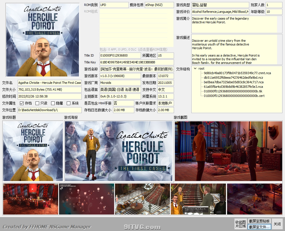
Task: Open the game poster banner image
Action: point(118,151)
